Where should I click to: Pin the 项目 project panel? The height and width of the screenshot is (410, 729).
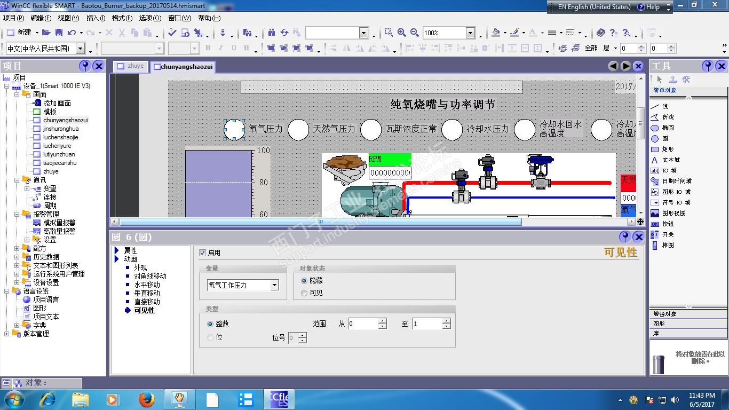(84, 66)
